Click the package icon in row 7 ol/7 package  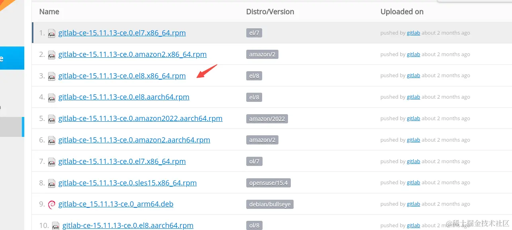(52, 162)
